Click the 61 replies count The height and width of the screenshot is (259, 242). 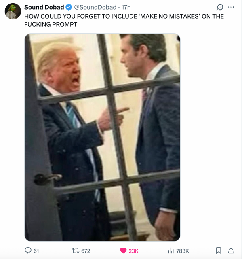click(36, 251)
